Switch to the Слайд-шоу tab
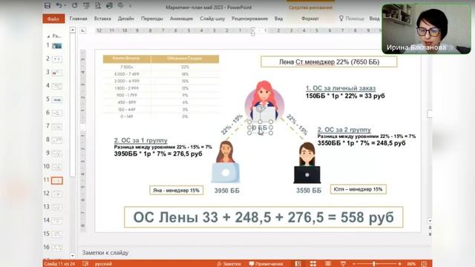Screen dimensions: 475x267 212,19
